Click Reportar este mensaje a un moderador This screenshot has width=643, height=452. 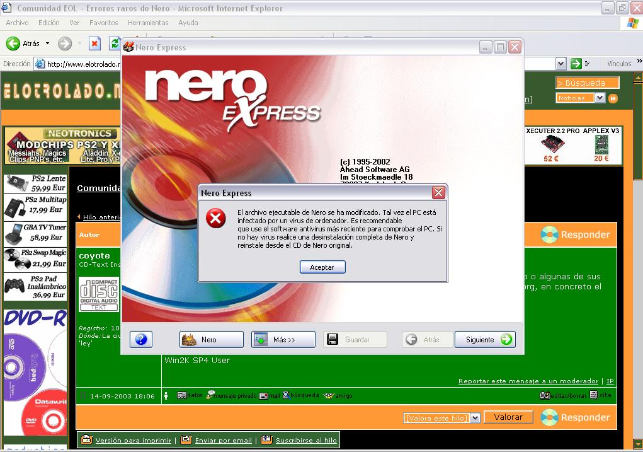[x=528, y=381]
